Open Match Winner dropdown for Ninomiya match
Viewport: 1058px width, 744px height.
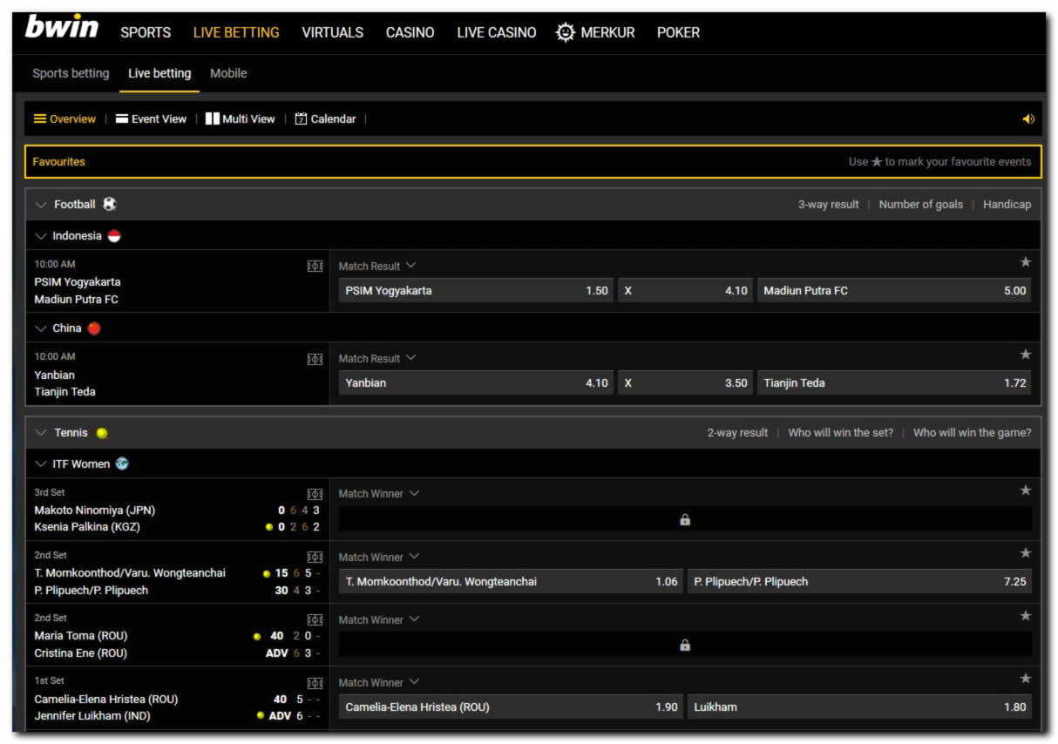coord(379,493)
